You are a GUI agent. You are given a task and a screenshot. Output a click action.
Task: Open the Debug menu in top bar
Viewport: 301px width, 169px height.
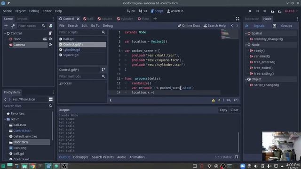tap(34, 11)
